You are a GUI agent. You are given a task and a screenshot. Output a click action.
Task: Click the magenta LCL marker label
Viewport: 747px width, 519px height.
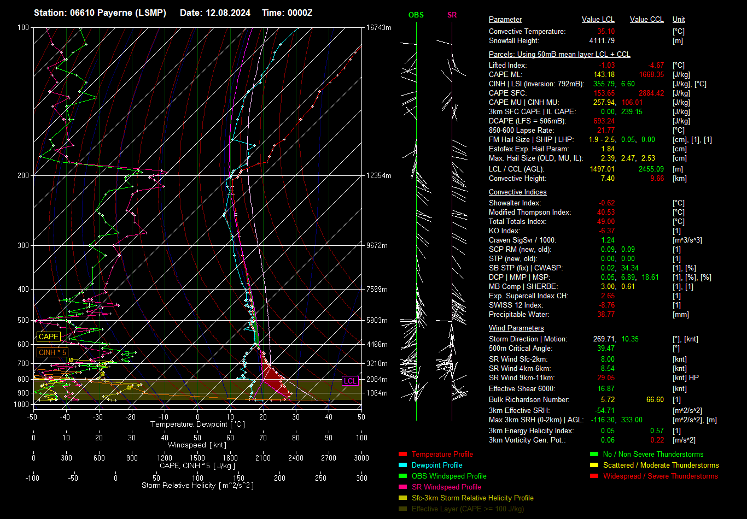(350, 381)
